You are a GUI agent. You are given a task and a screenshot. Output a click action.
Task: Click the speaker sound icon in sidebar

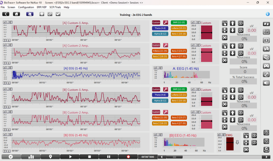(x=266, y=83)
